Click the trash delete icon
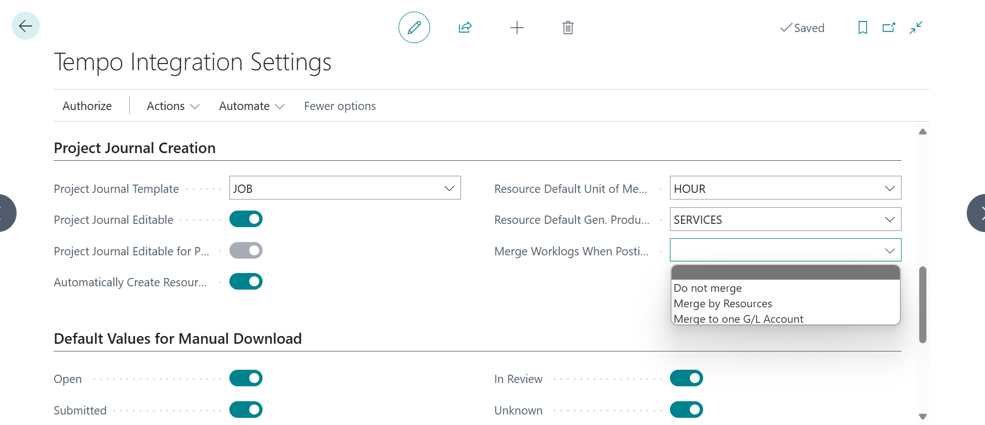The image size is (985, 425). click(x=568, y=28)
